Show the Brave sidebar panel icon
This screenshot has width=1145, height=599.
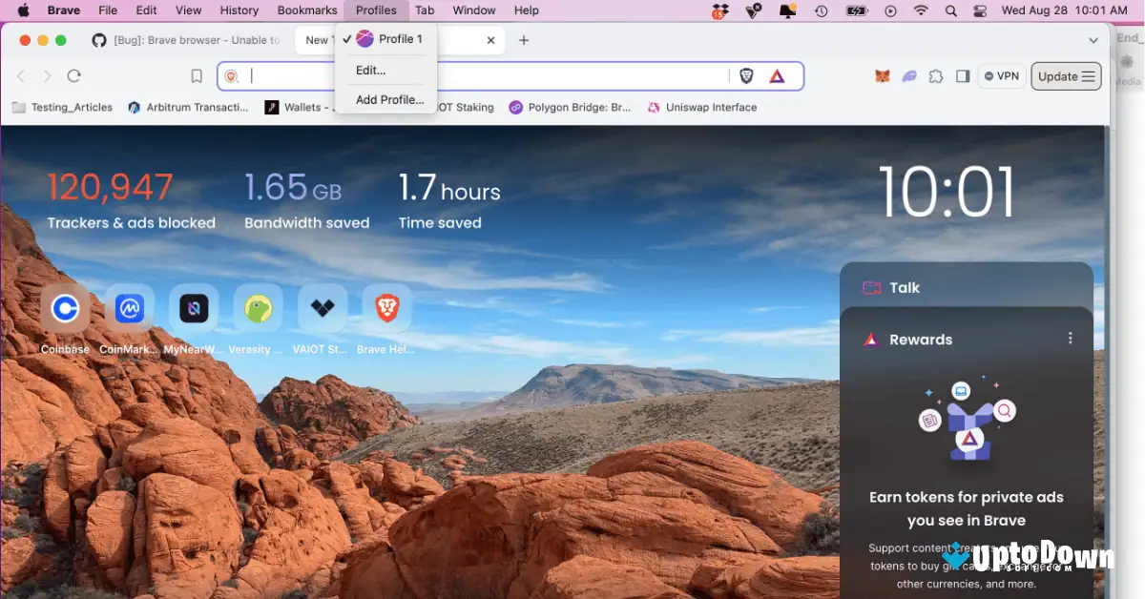[x=965, y=75]
